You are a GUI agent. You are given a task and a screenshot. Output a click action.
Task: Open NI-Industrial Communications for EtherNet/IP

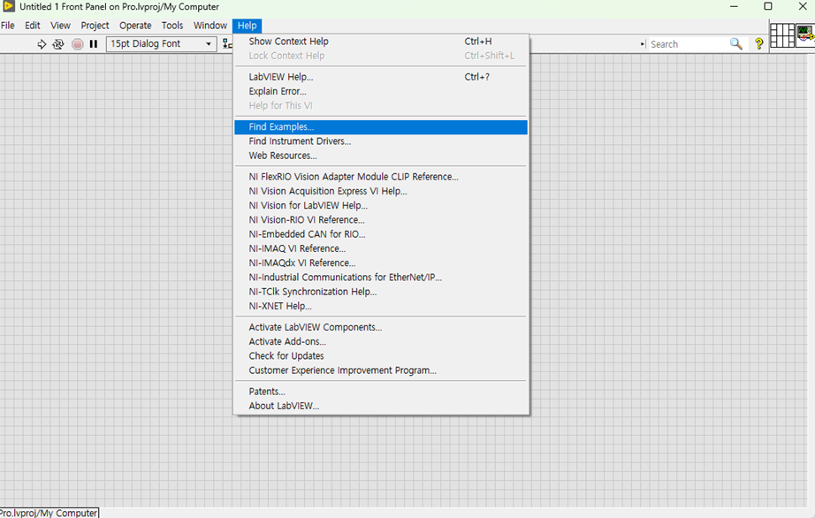pos(381,278)
